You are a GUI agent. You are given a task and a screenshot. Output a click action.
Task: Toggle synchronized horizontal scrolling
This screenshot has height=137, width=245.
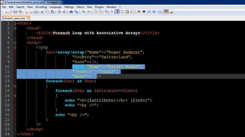tap(100, 12)
